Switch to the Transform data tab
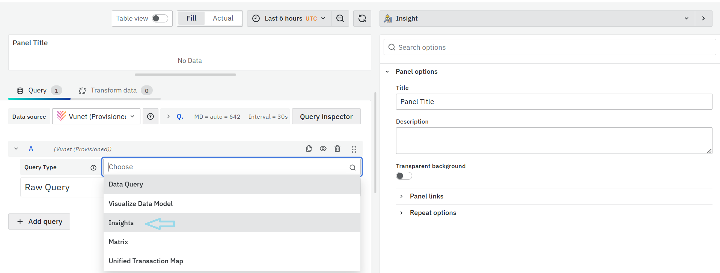The image size is (720, 273). coord(114,90)
